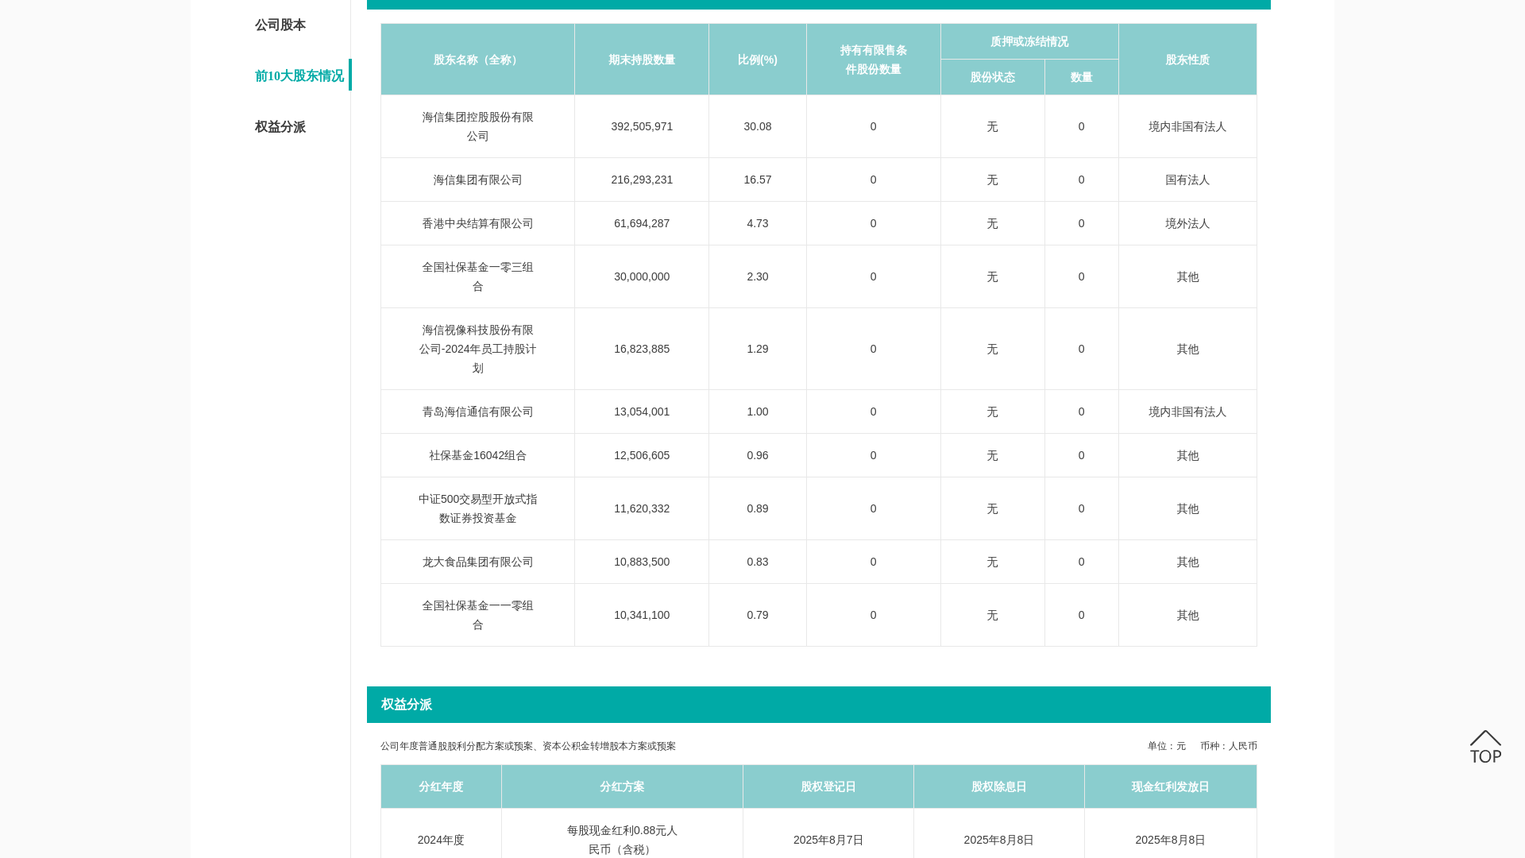Open the 公司股本 sidebar section
The height and width of the screenshot is (858, 1525).
tap(280, 25)
